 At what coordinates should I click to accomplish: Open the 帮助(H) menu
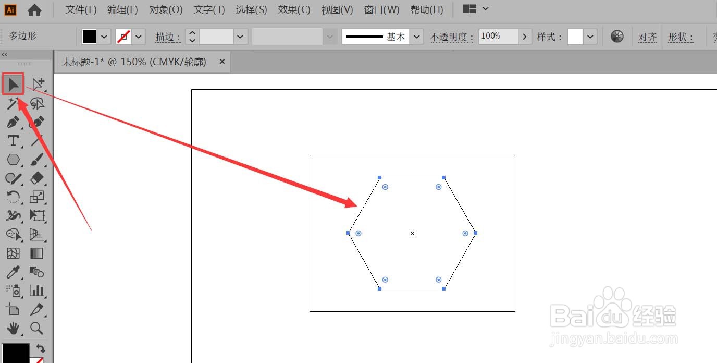(x=427, y=9)
